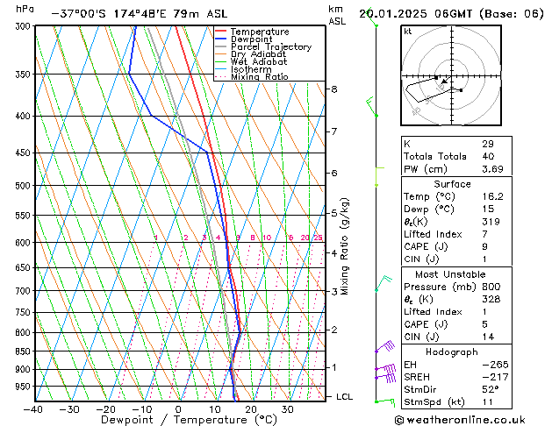The width and height of the screenshot is (552, 426).
Task: Click the StmSpd (kt) value 11
Action: [488, 402]
